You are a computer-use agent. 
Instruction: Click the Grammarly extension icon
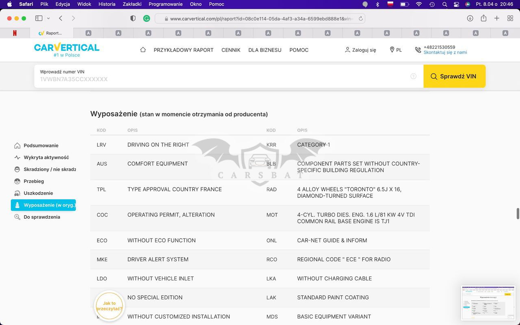pyautogui.click(x=147, y=18)
